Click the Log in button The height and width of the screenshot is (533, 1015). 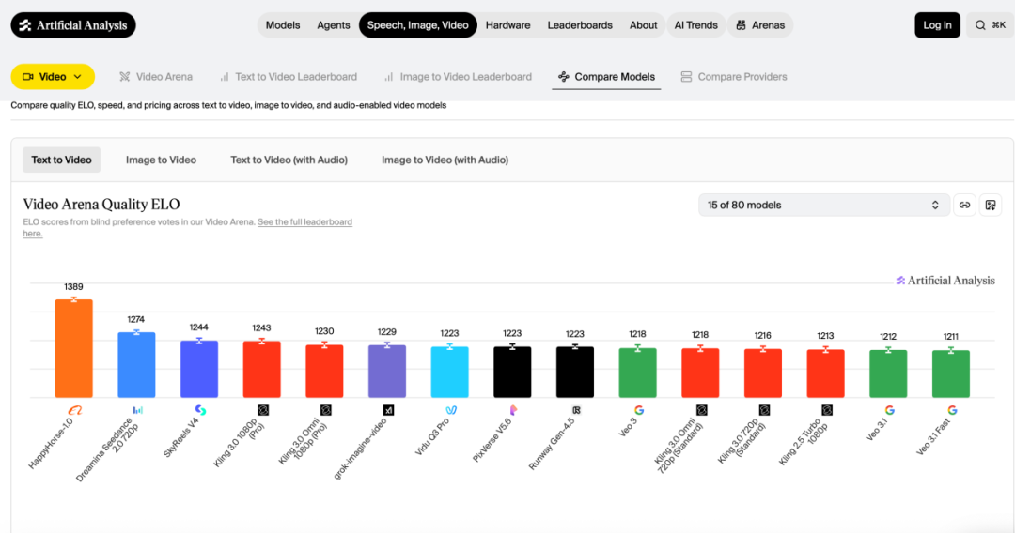[937, 25]
